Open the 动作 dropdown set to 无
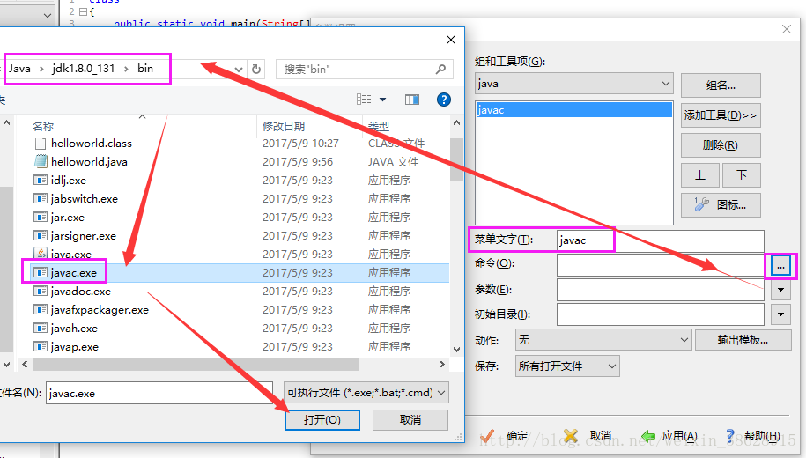The height and width of the screenshot is (458, 806). (603, 340)
